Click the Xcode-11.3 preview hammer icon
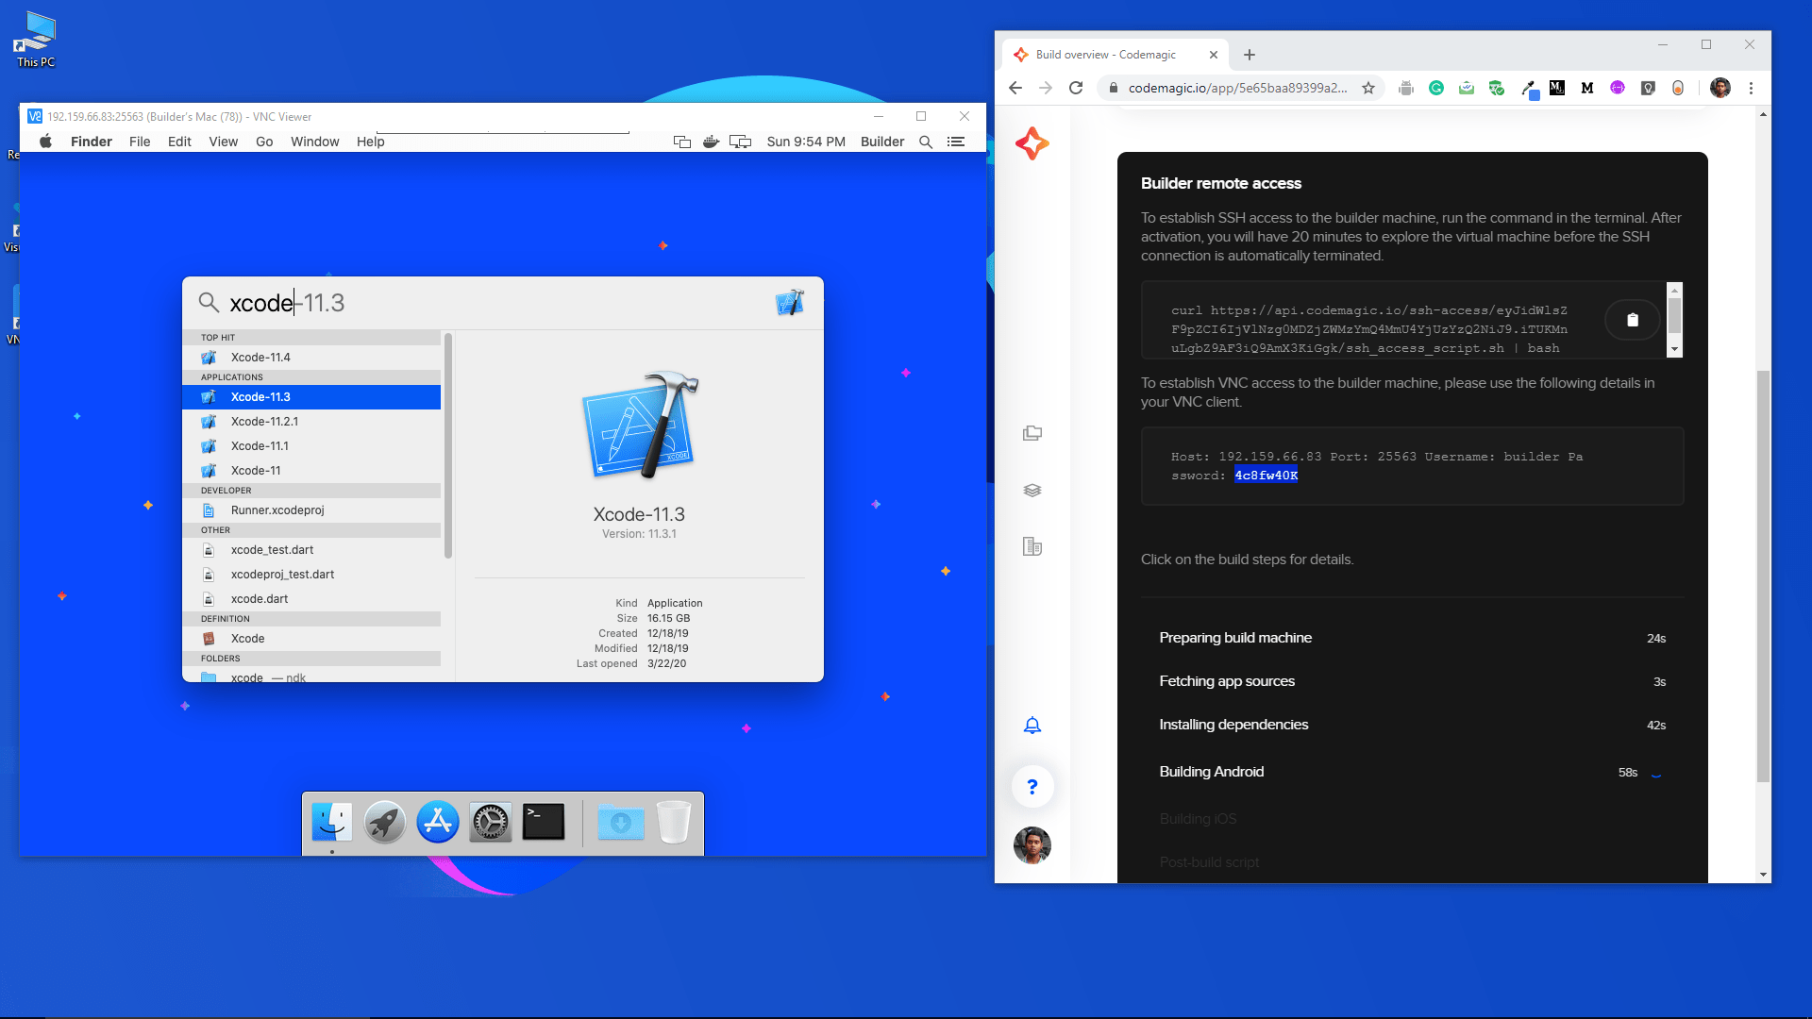This screenshot has height=1019, width=1812. point(640,425)
